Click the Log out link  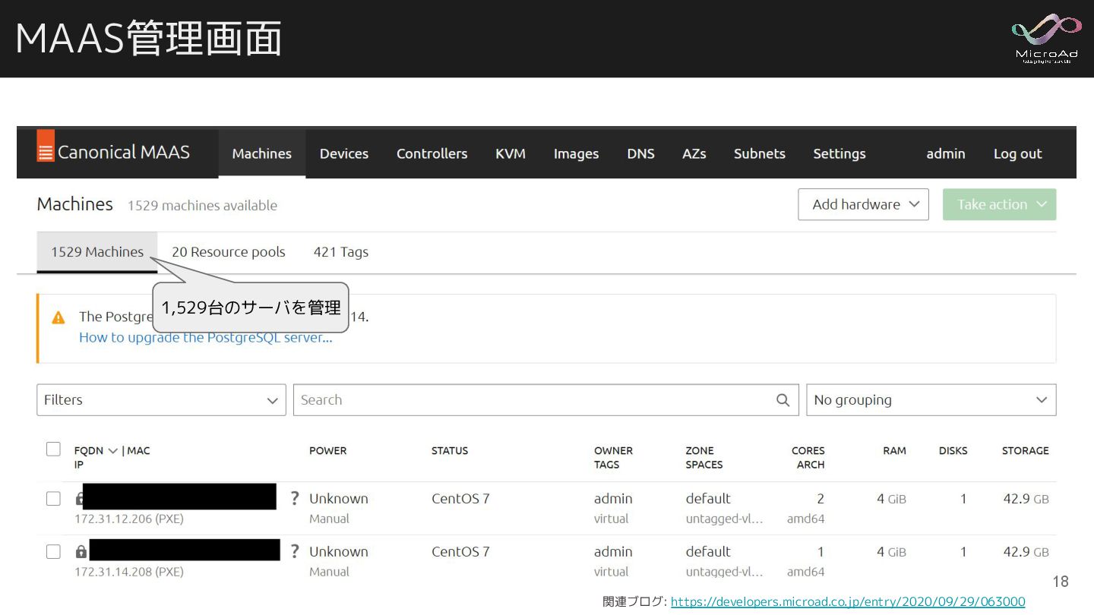pyautogui.click(x=1018, y=153)
